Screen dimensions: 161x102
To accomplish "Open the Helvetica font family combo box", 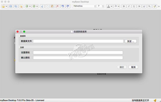I will (x=84, y=6).
